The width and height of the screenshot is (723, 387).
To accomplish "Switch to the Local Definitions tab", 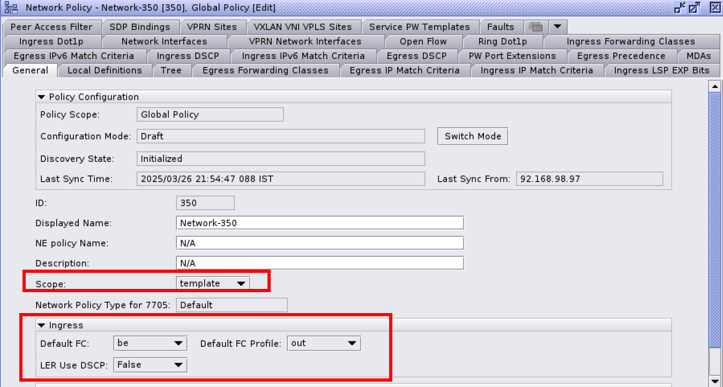I will (105, 70).
